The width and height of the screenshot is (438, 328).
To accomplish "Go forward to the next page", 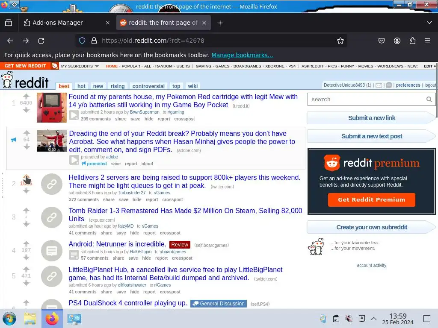I will (x=26, y=41).
